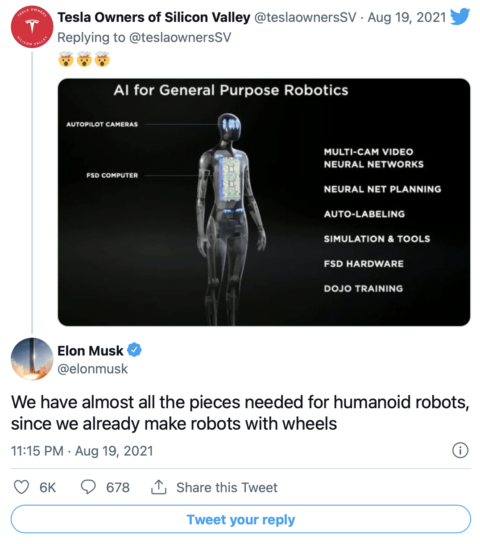Click the 678 replies count
Screen dimensions: 480x544
pyautogui.click(x=117, y=487)
